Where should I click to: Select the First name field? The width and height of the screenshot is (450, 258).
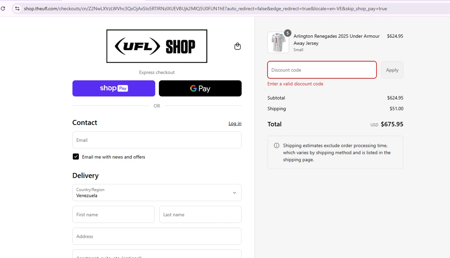[x=113, y=214]
